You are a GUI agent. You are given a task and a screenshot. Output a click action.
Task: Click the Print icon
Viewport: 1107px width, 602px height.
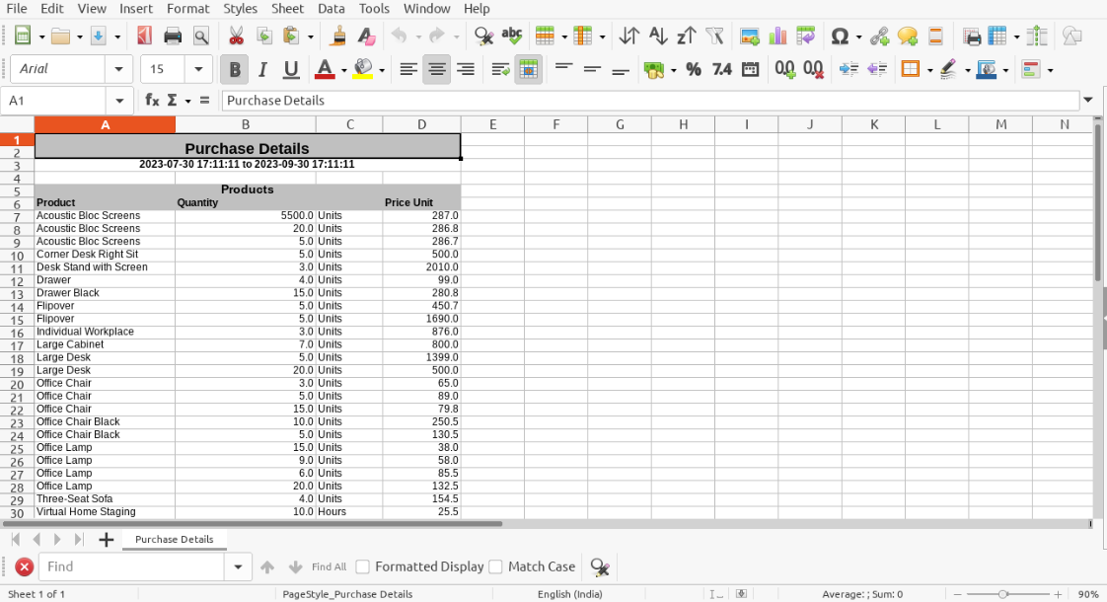coord(173,36)
